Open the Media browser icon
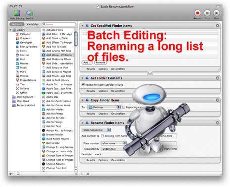The height and width of the screenshot is (187, 230). click(30, 13)
